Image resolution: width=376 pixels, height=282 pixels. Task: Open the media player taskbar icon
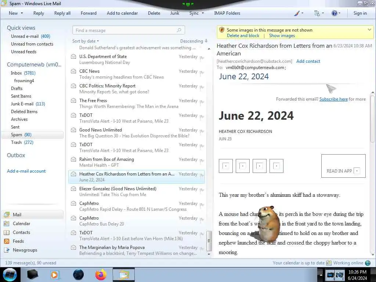tap(55, 275)
